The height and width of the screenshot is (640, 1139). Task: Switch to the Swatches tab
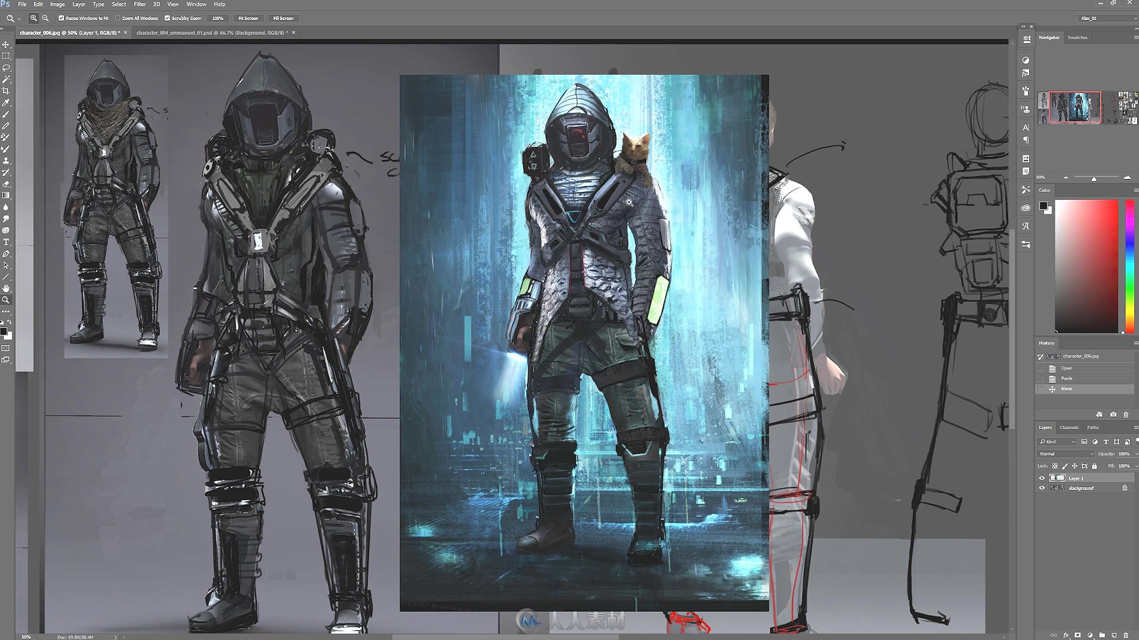coord(1077,37)
